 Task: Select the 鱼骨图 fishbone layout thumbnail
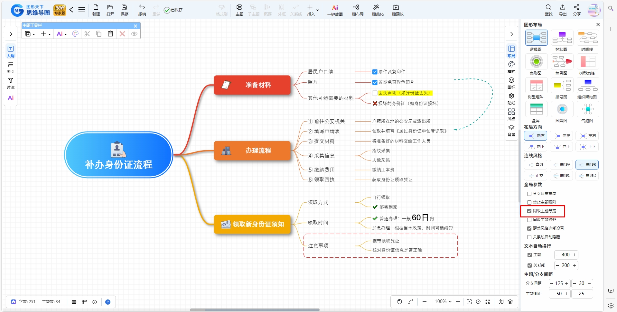tap(562, 62)
